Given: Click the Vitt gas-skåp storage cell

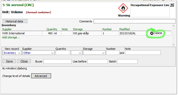Looking at the screenshot, I should point(87,33).
